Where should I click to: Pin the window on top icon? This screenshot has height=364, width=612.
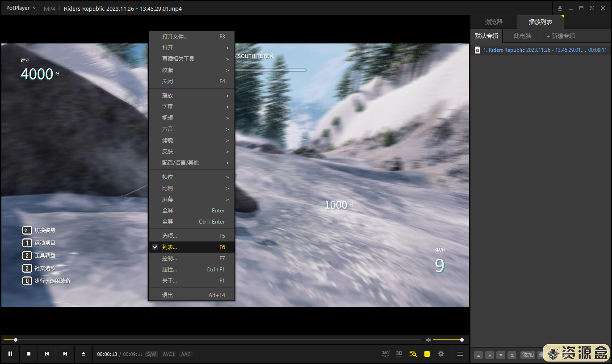tap(560, 8)
